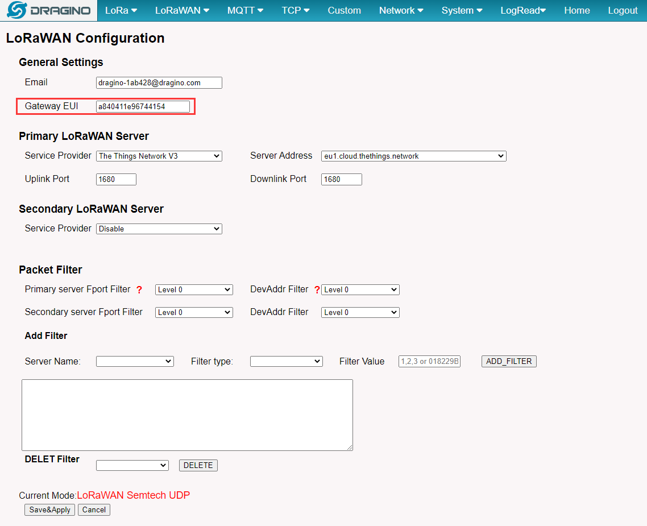647x526 pixels.
Task: Open the Network menu
Action: click(401, 10)
